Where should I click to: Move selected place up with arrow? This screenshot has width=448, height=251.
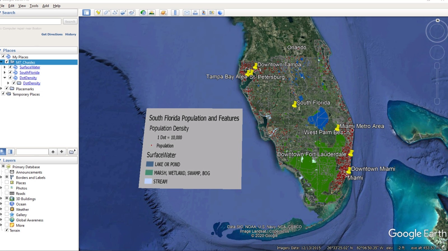[53, 152]
